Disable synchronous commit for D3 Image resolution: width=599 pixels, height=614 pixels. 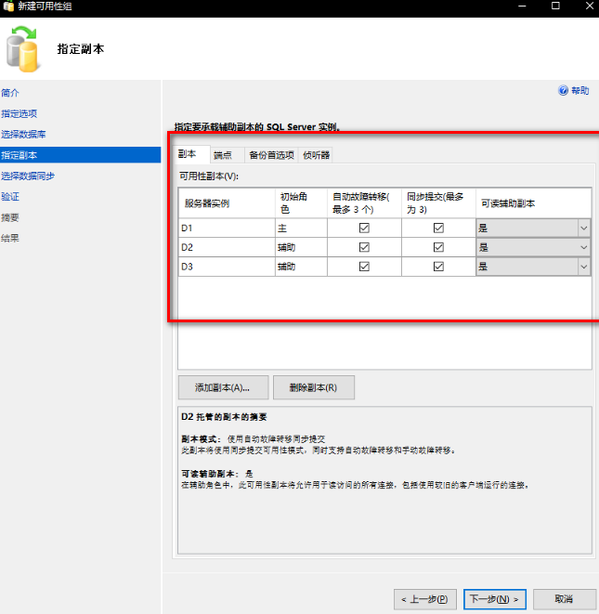(x=438, y=267)
